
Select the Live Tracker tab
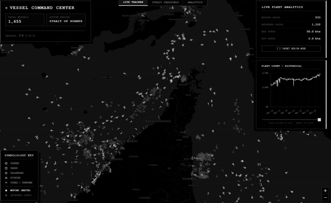(133, 3)
